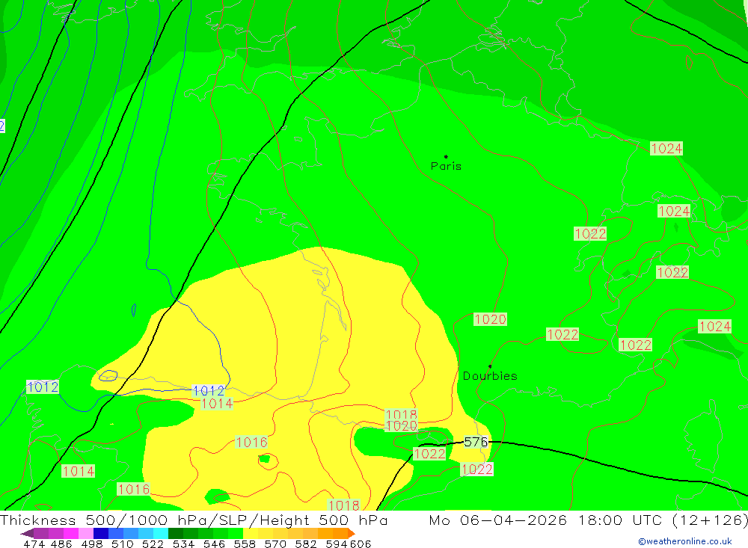
Task: Pick the dark purple legend swatch above 474
Action: (x=41, y=533)
